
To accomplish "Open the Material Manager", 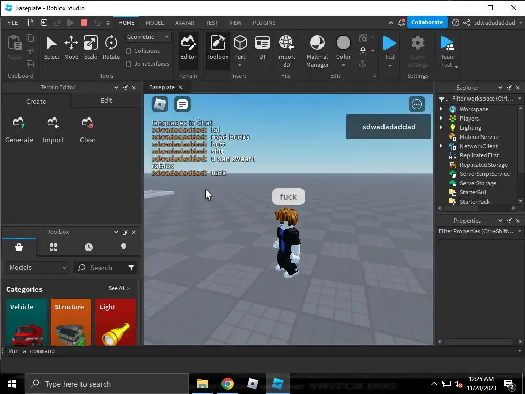I will [x=317, y=52].
